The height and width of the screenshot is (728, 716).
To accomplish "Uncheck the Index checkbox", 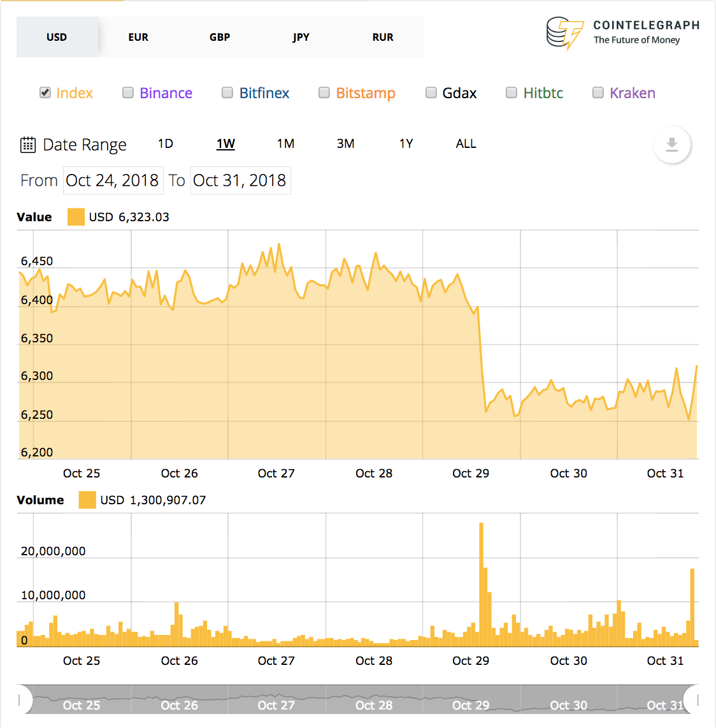I will 45,92.
